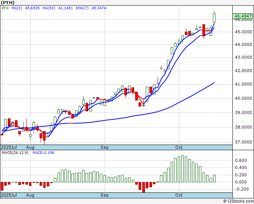Click the 2025Jul label on price timeline

[x=9, y=147]
